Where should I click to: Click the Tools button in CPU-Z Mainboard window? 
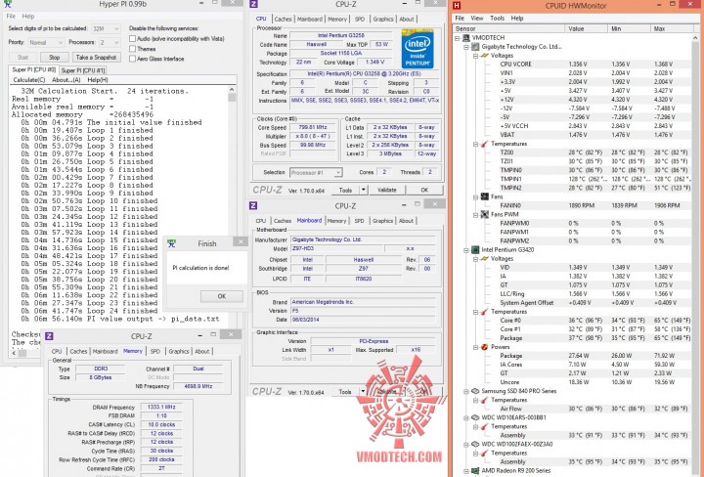point(345,392)
